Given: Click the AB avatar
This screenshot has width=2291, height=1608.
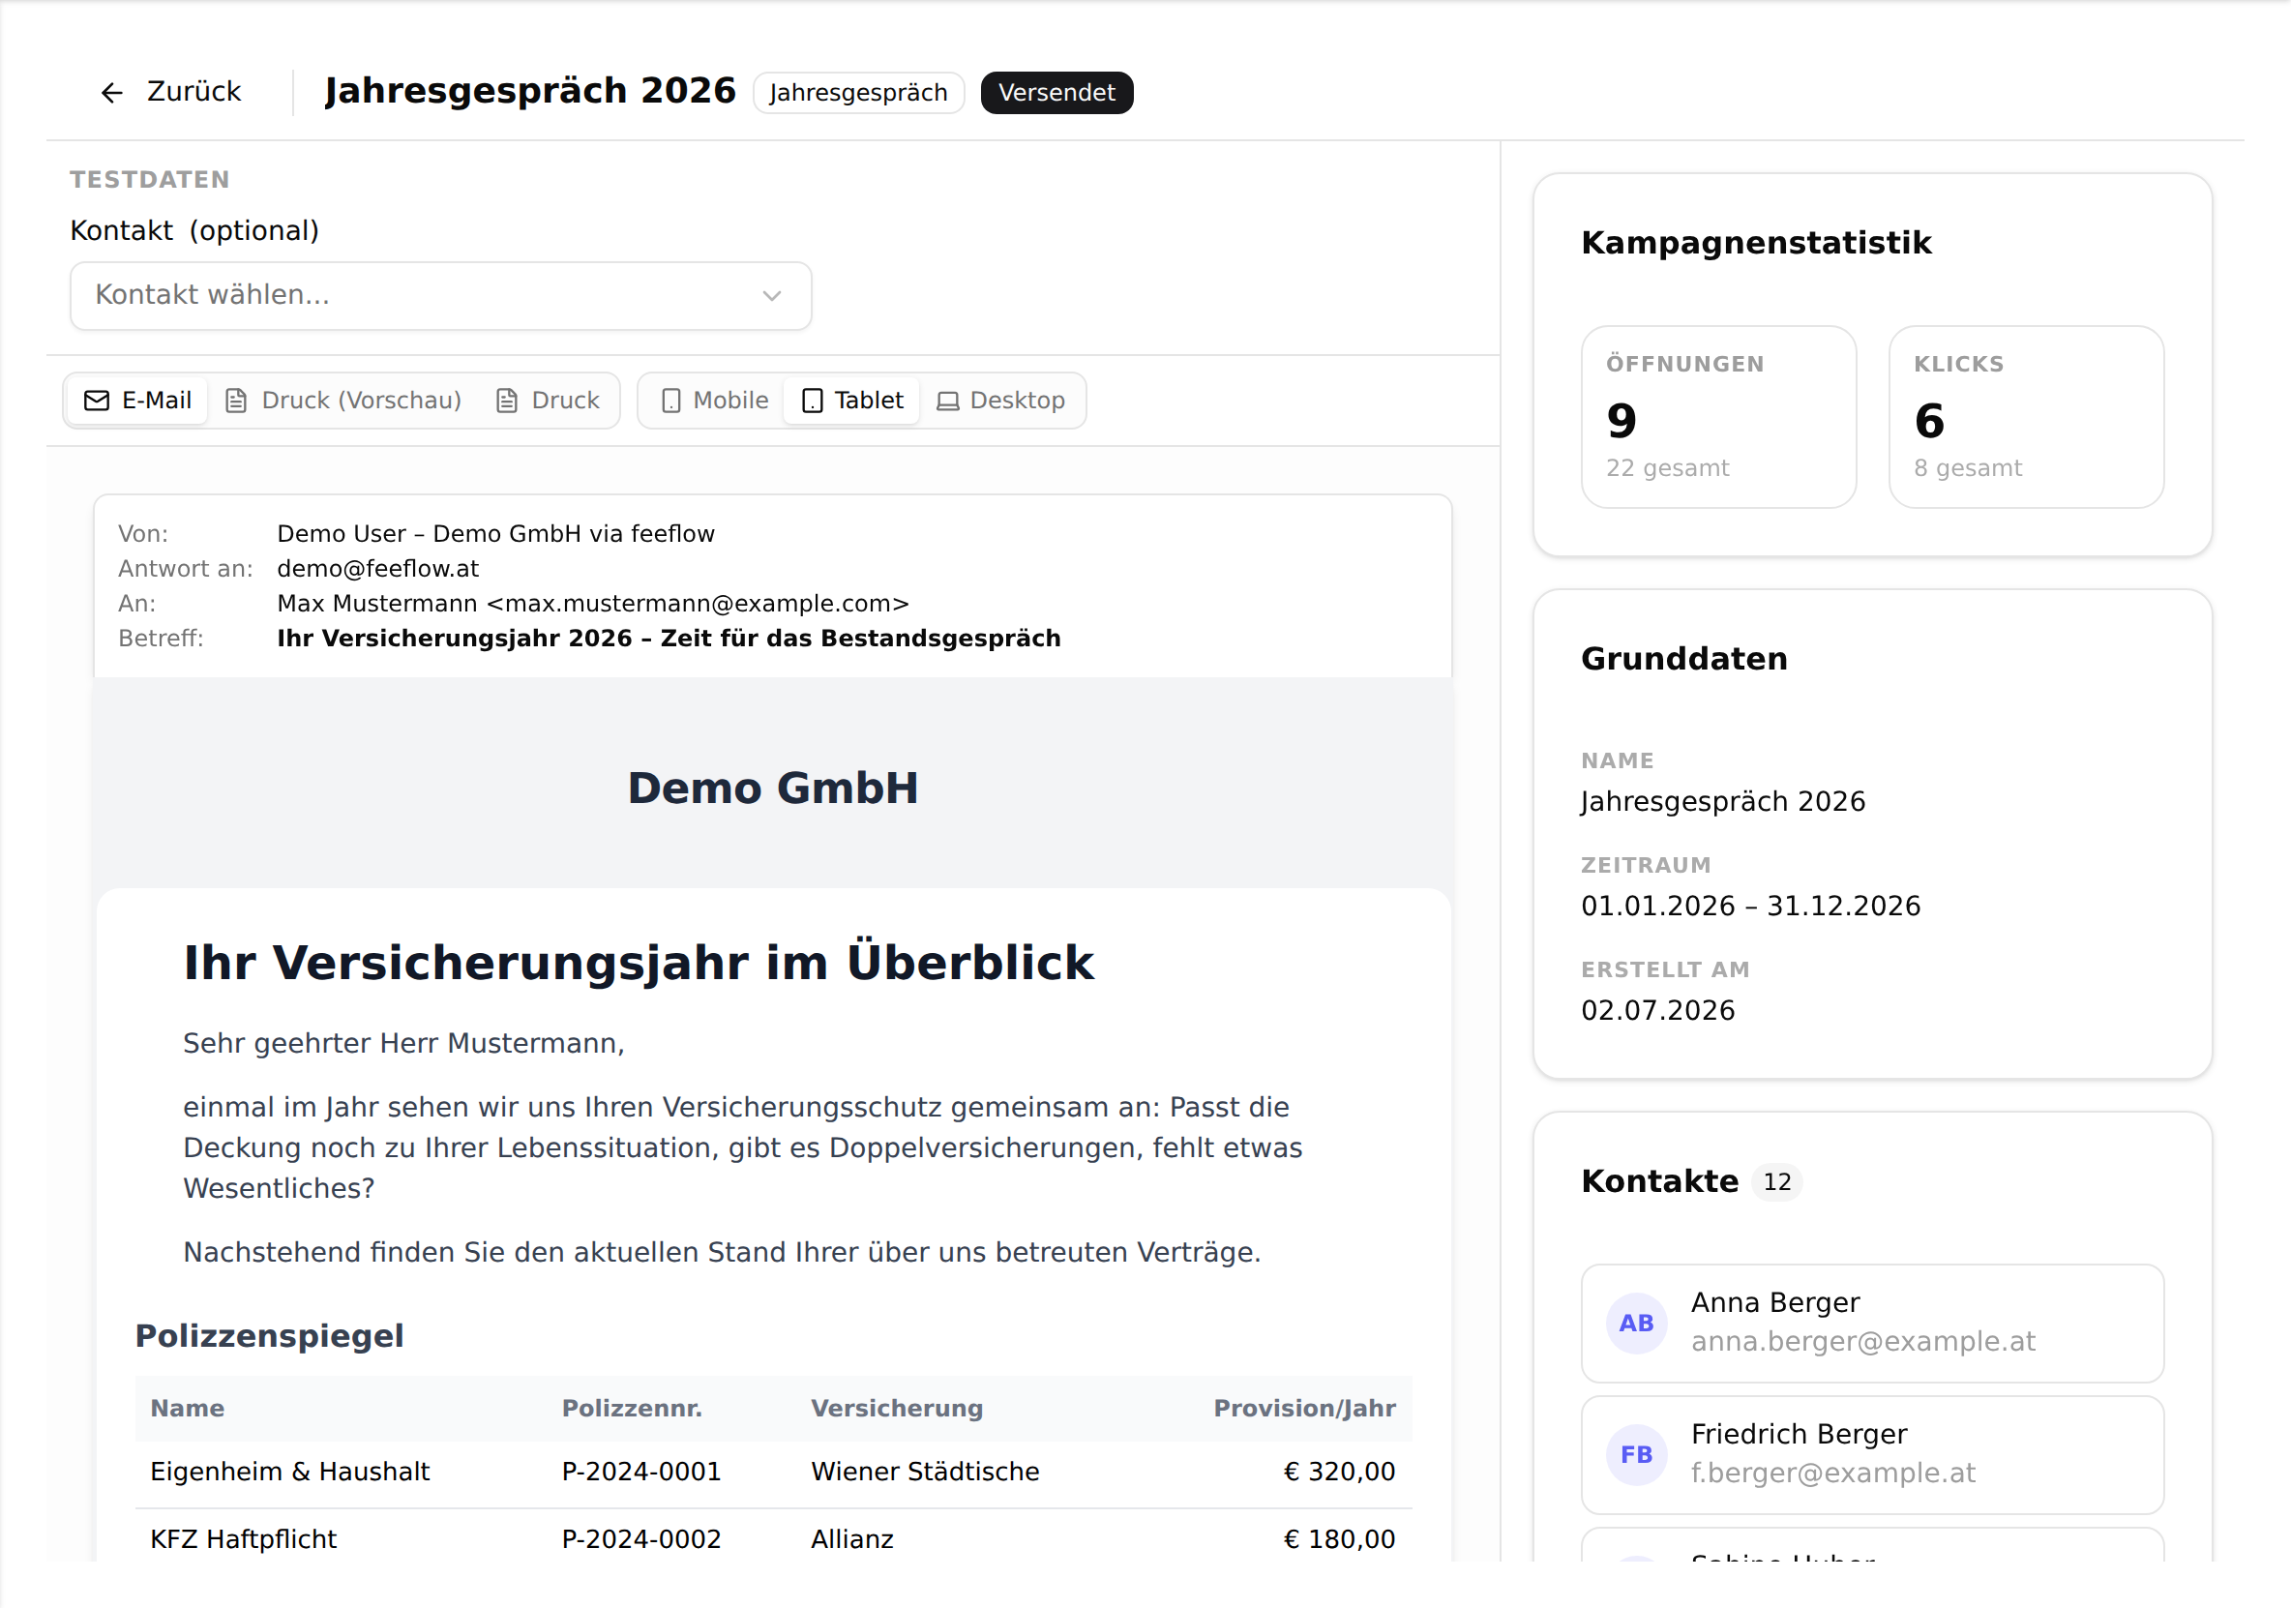Looking at the screenshot, I should tap(1636, 1324).
